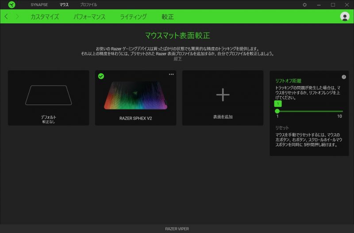Switch to the プロファイル top tab
354x233 pixels.
pos(88,4)
